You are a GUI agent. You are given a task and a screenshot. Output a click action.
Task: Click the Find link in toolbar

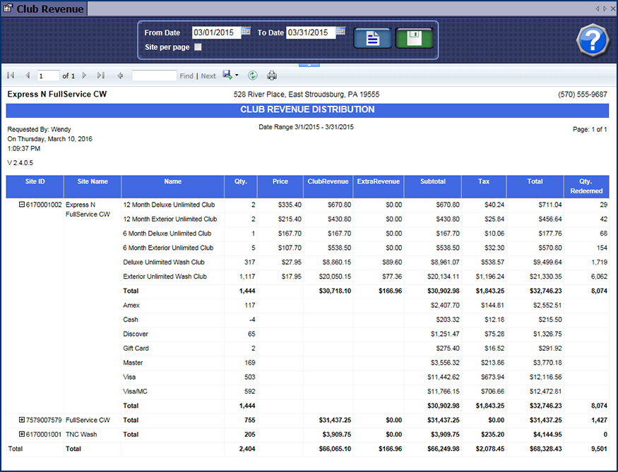(x=186, y=76)
